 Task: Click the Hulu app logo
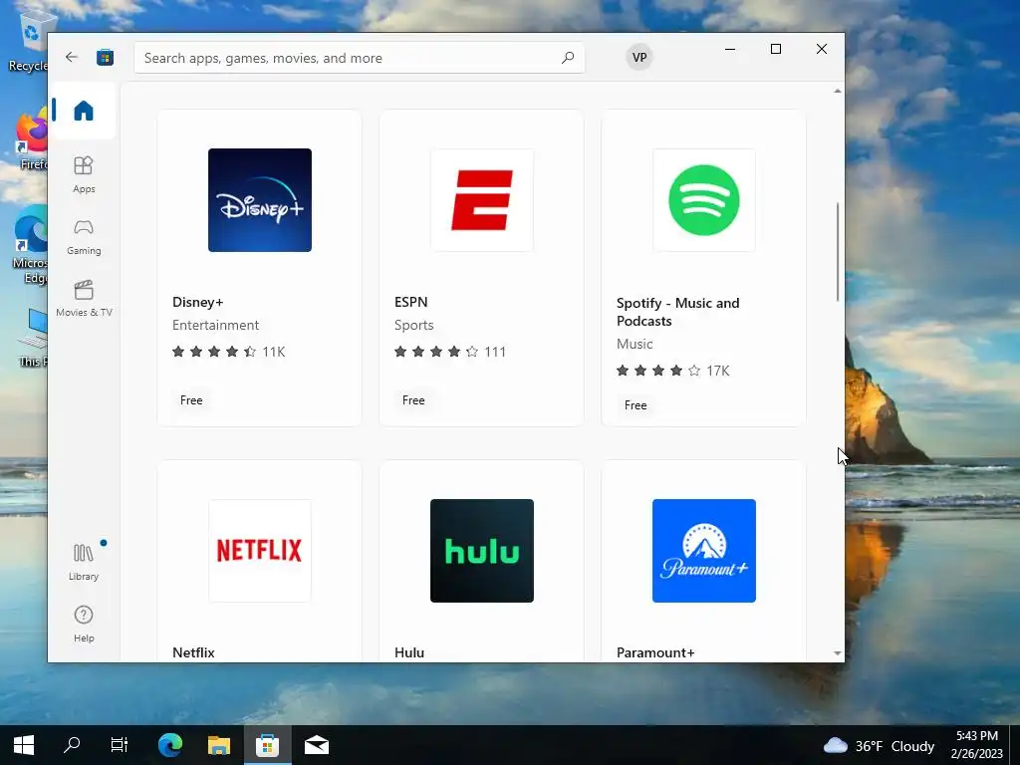pyautogui.click(x=482, y=550)
